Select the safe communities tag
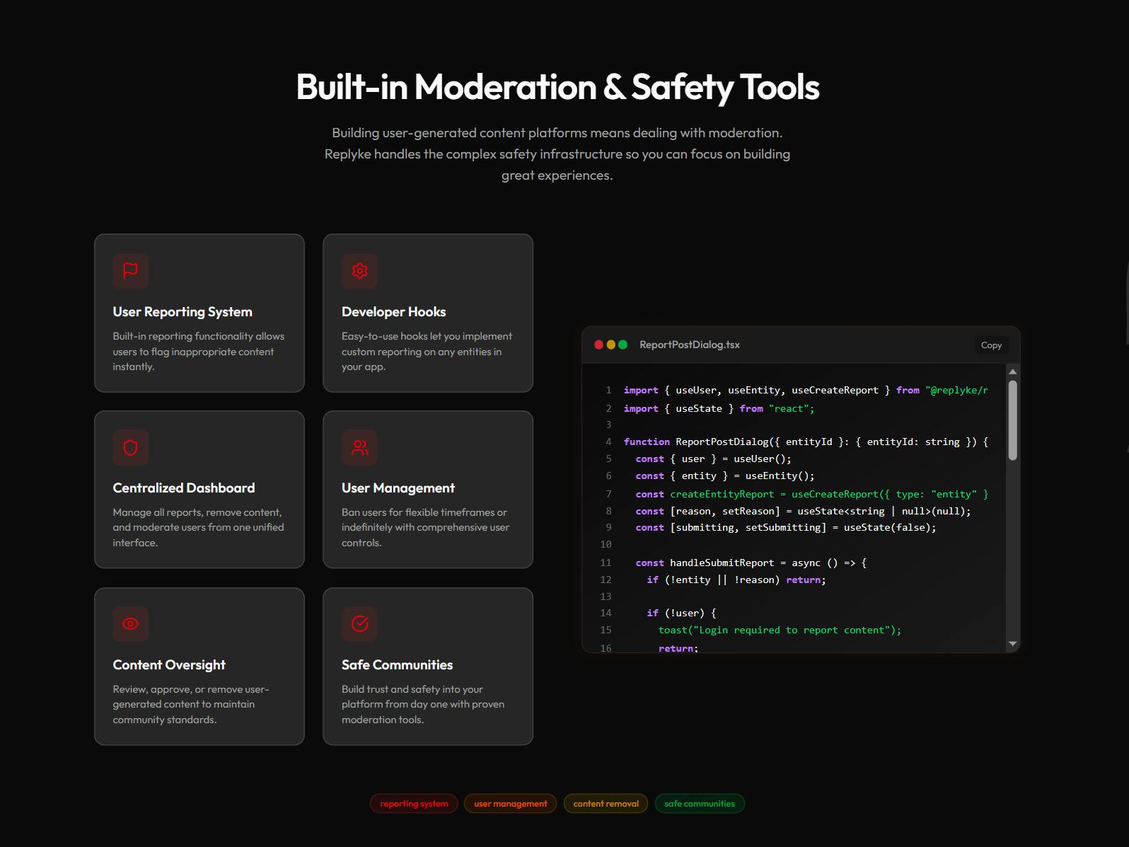This screenshot has height=847, width=1129. click(700, 803)
